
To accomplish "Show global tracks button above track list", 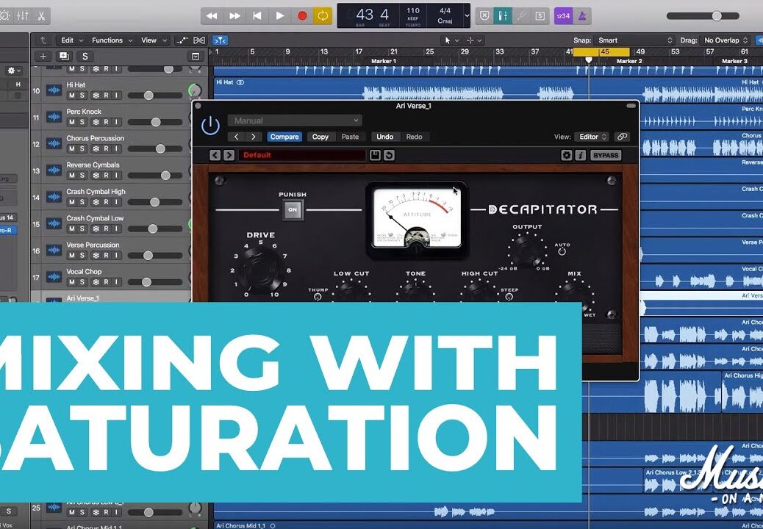I will [x=196, y=57].
